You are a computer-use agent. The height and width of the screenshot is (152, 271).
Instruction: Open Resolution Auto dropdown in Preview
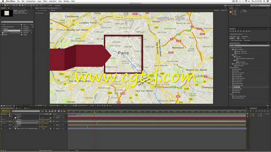[246, 38]
